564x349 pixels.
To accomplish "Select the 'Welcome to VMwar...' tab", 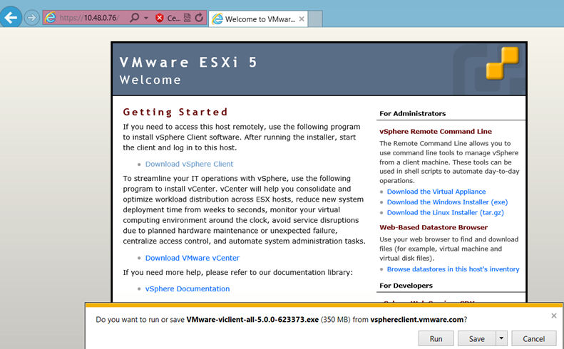I will point(258,19).
